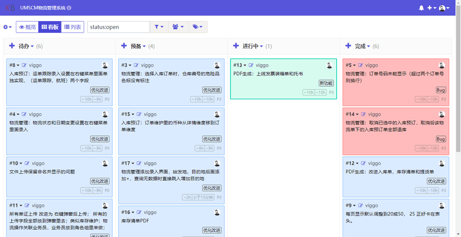The width and height of the screenshot is (461, 237).
Task: Open the task #8 dropdown menu
Action: tap(14, 65)
